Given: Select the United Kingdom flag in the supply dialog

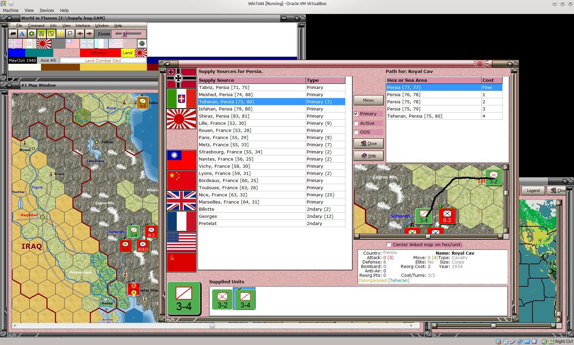Looking at the screenshot, I should (x=181, y=201).
